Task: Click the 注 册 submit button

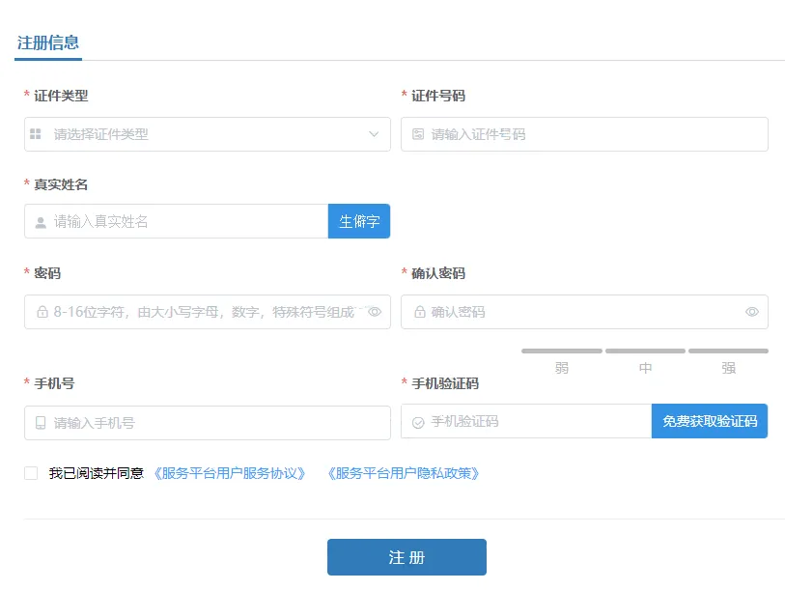Action: click(407, 557)
